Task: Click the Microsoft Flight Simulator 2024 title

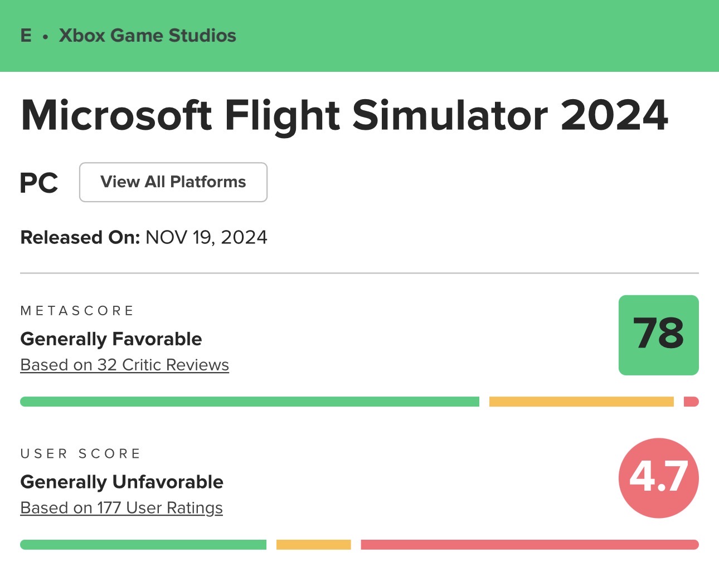Action: click(x=344, y=115)
